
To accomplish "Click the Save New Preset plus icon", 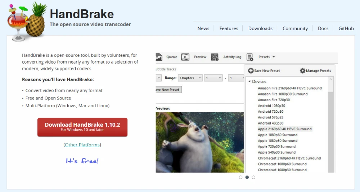I will [251, 71].
